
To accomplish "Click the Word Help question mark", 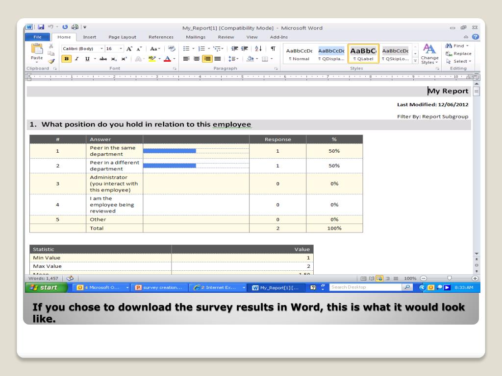I will (476, 37).
